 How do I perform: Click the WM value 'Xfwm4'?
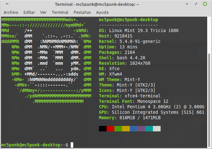click(x=116, y=74)
